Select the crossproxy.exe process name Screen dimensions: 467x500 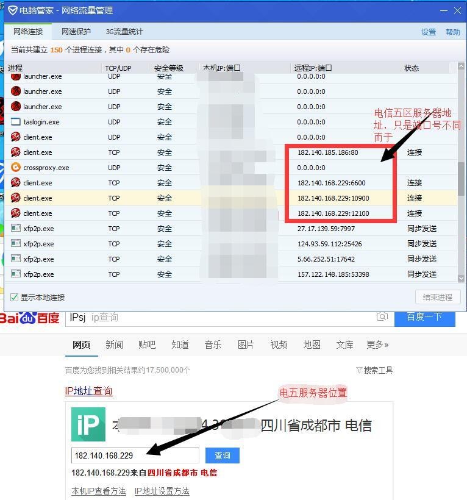[x=46, y=168]
